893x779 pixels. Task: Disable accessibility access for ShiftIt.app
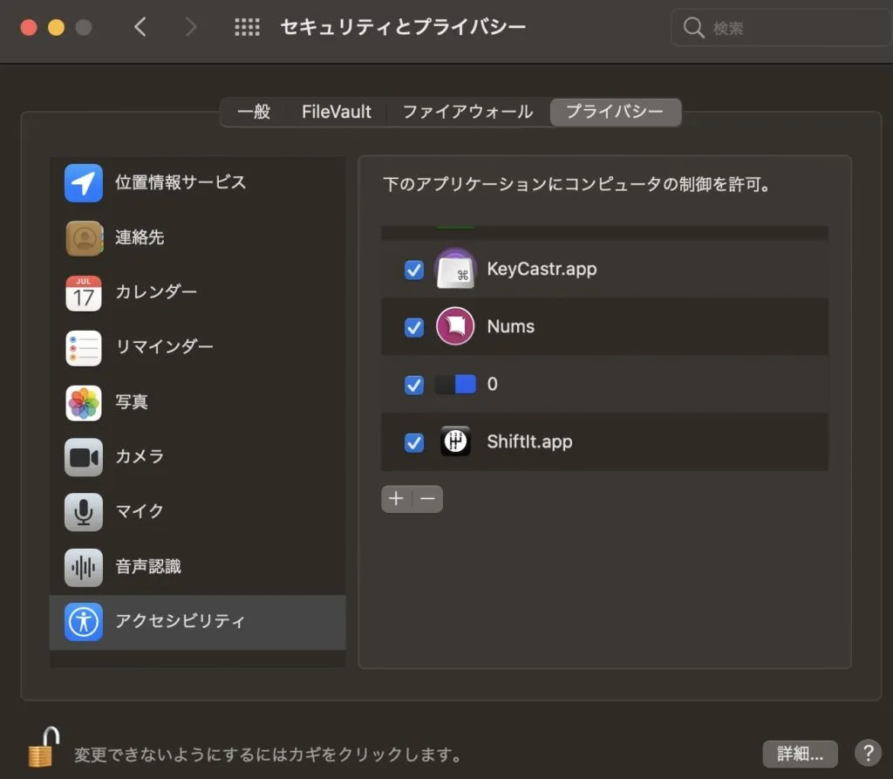coord(413,442)
